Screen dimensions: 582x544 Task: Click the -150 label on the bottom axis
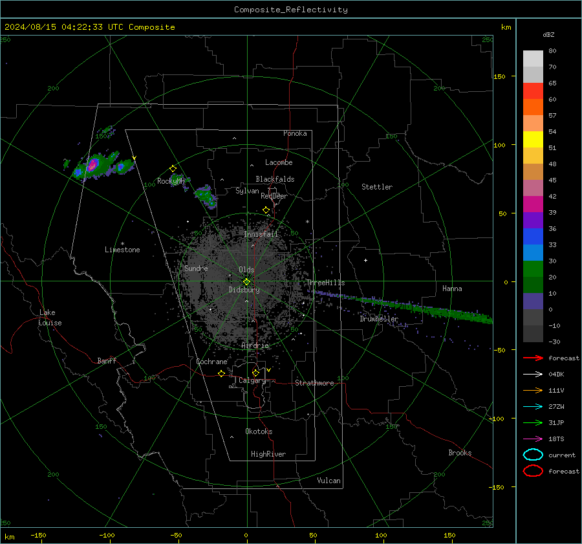click(x=38, y=536)
